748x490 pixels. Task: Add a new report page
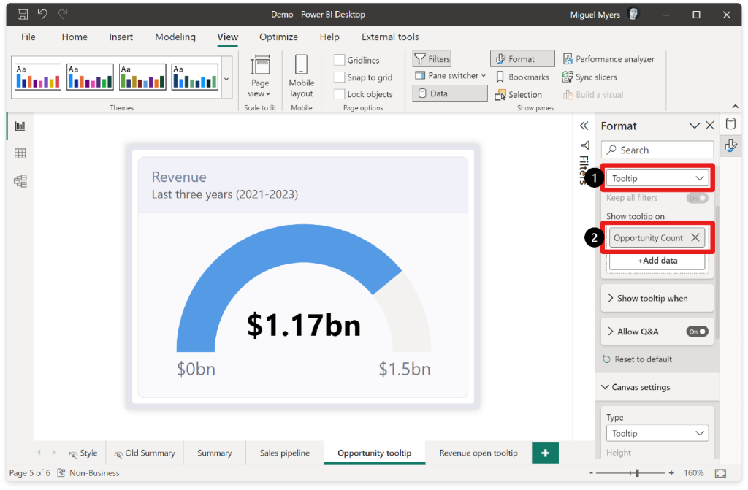pyautogui.click(x=545, y=453)
